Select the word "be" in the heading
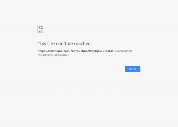The height and width of the screenshot is (127, 178). click(70, 44)
